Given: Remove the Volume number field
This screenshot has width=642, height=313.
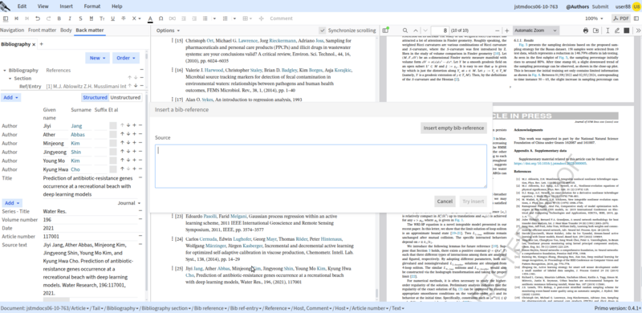Looking at the screenshot, I should [140, 220].
